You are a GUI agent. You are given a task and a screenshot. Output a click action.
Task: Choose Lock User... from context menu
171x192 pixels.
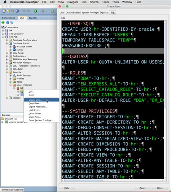click(x=41, y=110)
